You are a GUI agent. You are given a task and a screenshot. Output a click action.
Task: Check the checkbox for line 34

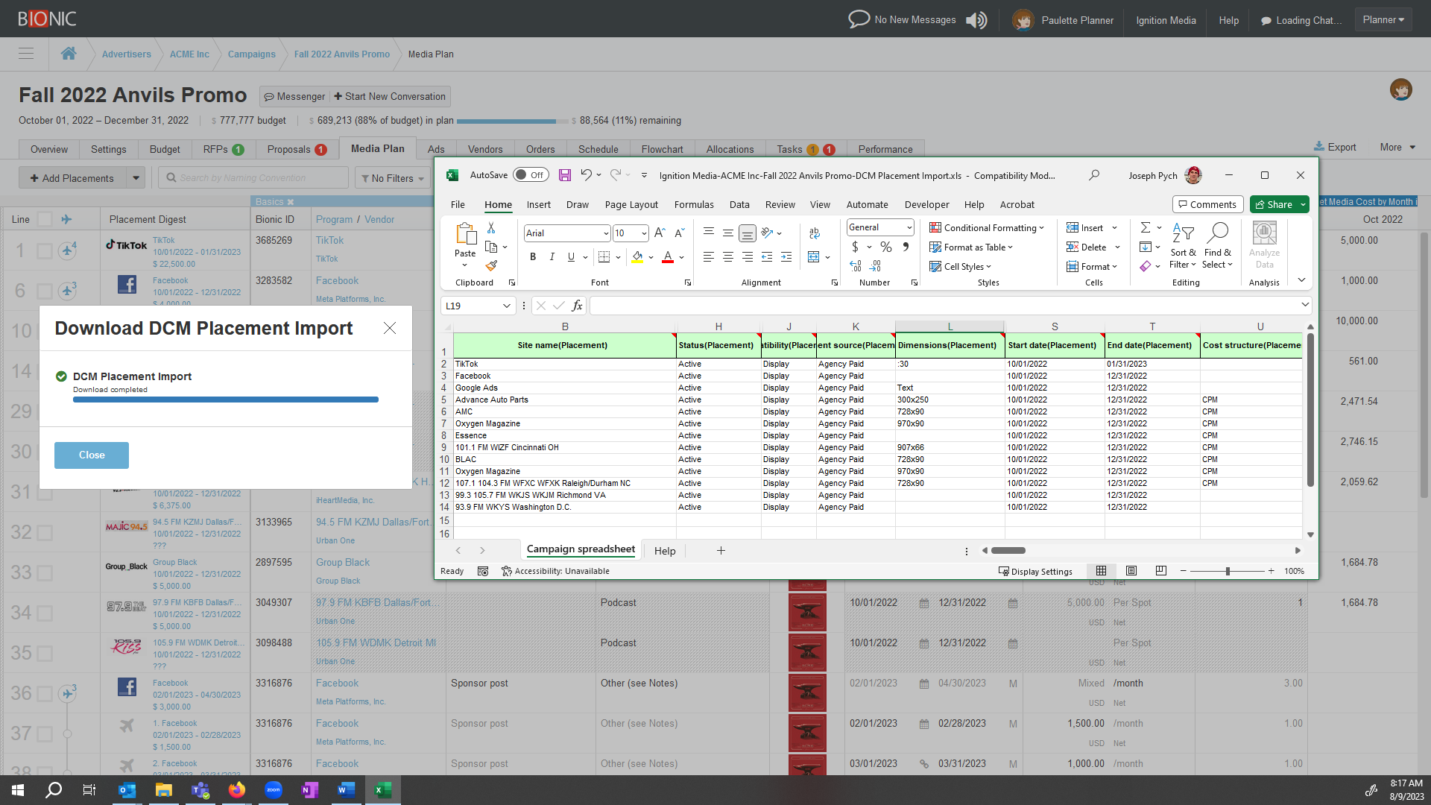(x=45, y=613)
